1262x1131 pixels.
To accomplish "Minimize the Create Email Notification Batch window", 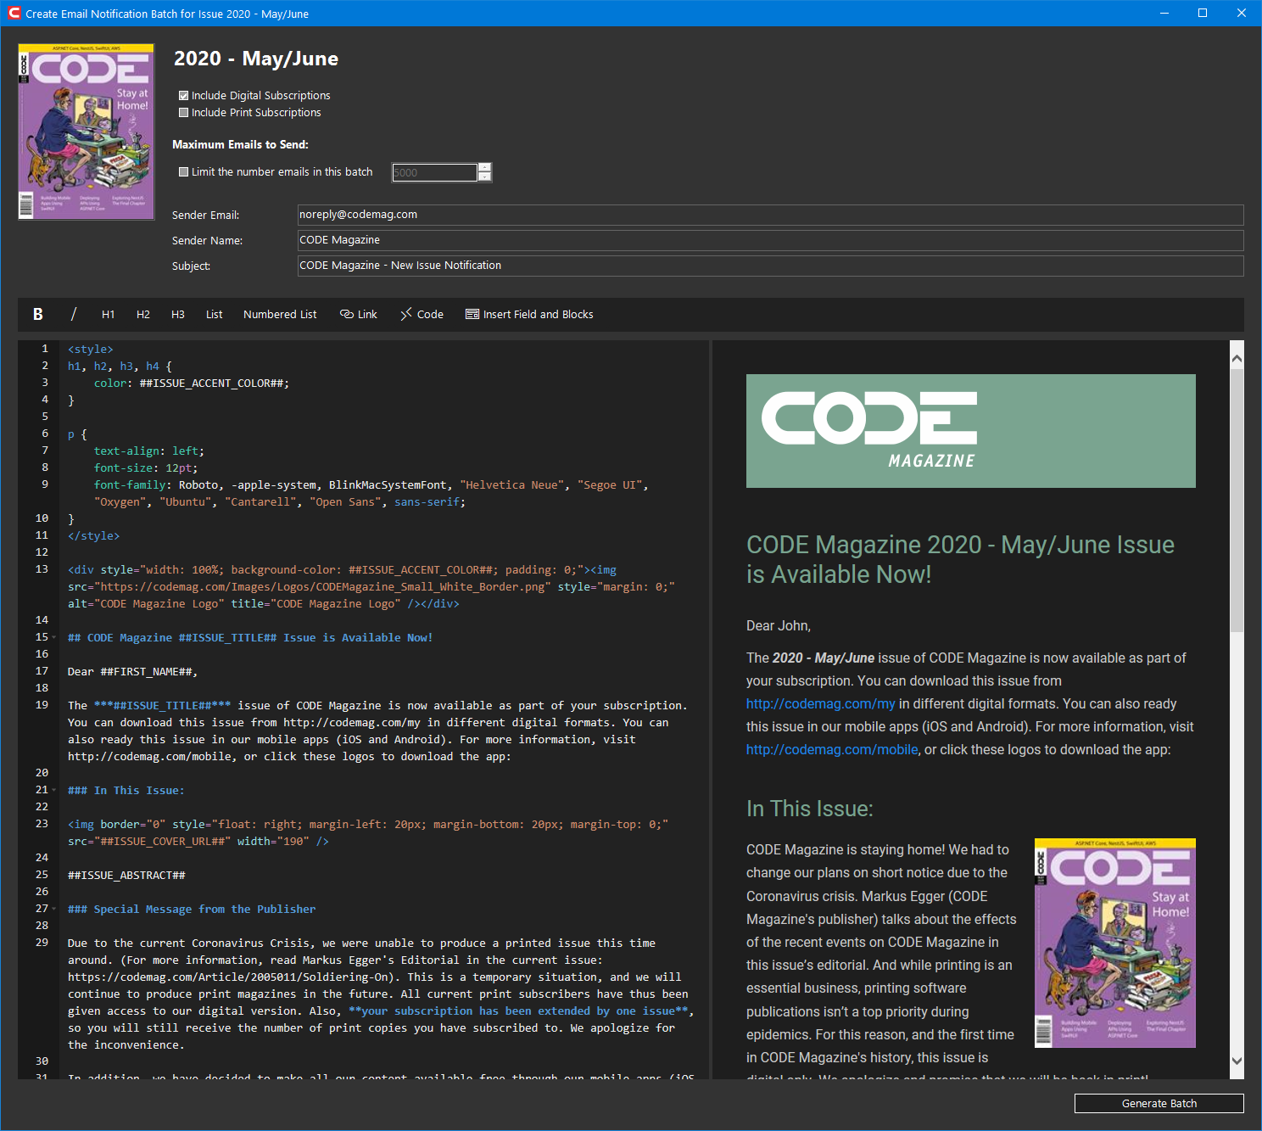I will tap(1164, 14).
